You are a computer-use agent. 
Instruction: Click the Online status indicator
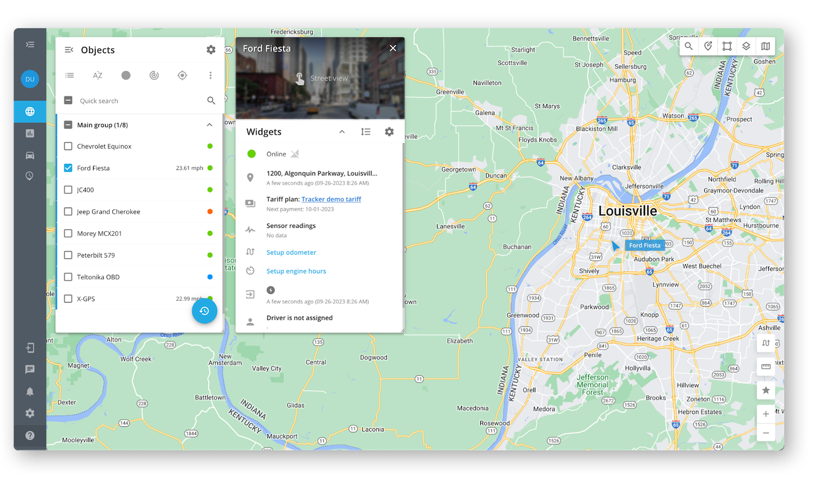252,154
